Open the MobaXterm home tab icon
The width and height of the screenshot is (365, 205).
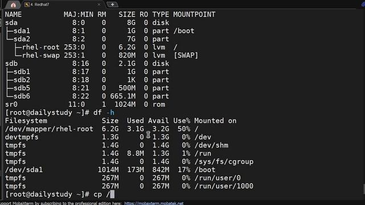(x=13, y=5)
